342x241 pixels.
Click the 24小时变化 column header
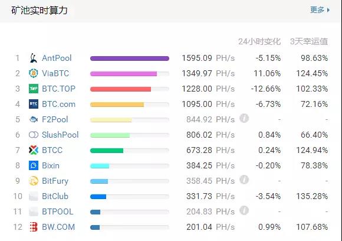[x=259, y=41]
